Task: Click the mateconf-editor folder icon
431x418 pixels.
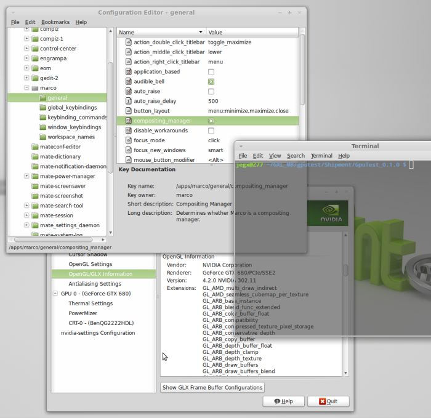Action: point(35,147)
